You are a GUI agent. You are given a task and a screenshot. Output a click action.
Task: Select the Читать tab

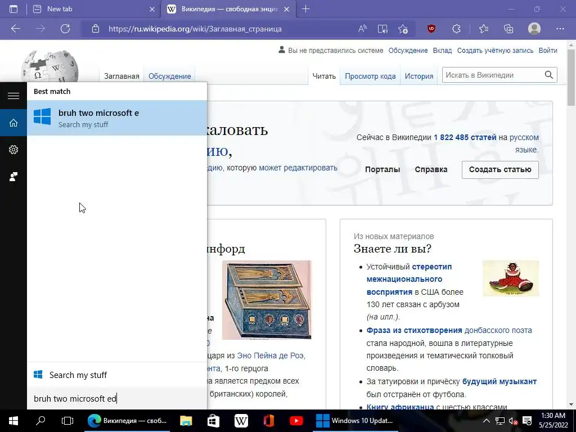[x=324, y=76]
